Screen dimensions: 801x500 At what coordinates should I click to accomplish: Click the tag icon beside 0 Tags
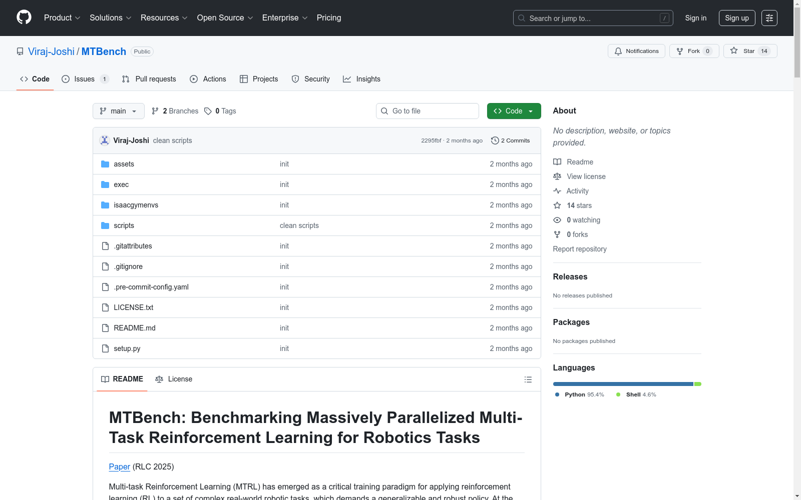pyautogui.click(x=208, y=111)
